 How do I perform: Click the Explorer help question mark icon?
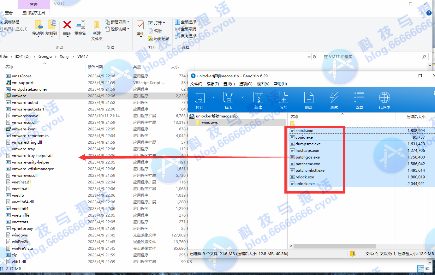[429, 13]
